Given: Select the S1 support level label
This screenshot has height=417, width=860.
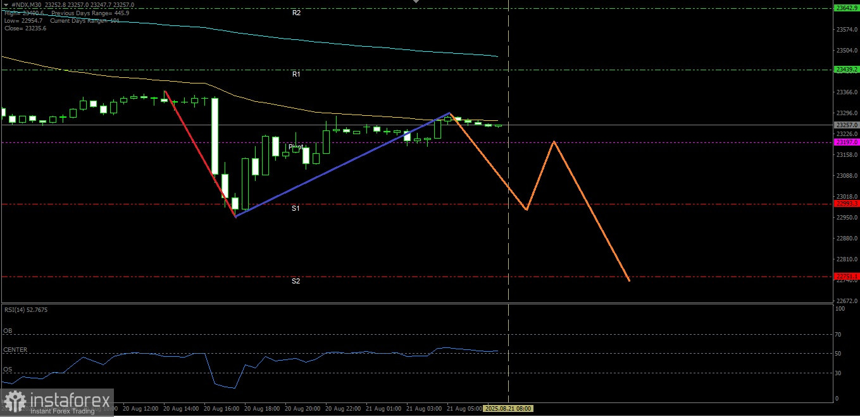Looking at the screenshot, I should 296,208.
